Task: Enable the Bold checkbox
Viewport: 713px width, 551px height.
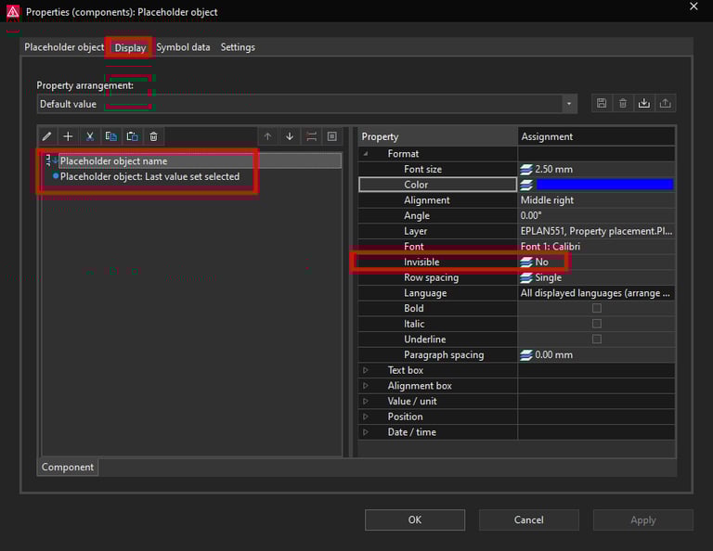Action: point(597,308)
